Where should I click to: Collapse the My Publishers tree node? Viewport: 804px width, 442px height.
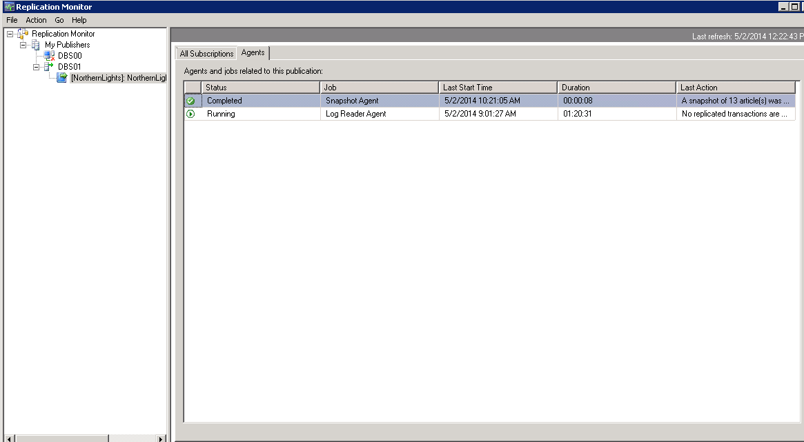[23, 45]
